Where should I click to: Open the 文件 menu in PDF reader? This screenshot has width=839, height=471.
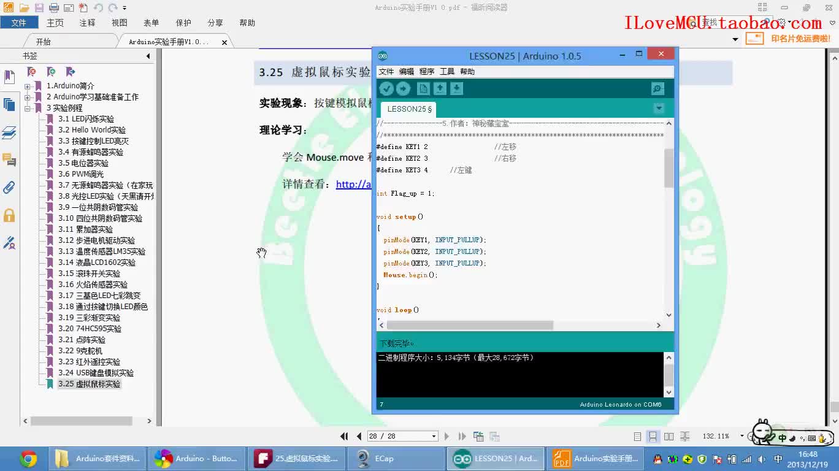click(x=19, y=23)
